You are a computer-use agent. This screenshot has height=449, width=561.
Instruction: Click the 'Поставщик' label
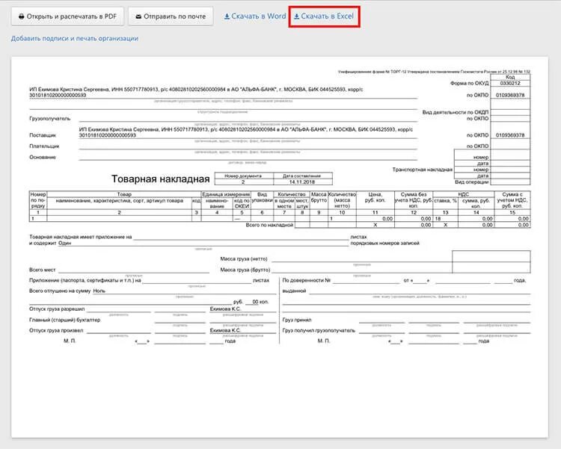tap(43, 135)
